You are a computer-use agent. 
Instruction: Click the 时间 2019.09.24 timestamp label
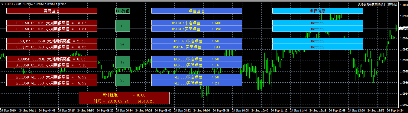tap(124, 101)
